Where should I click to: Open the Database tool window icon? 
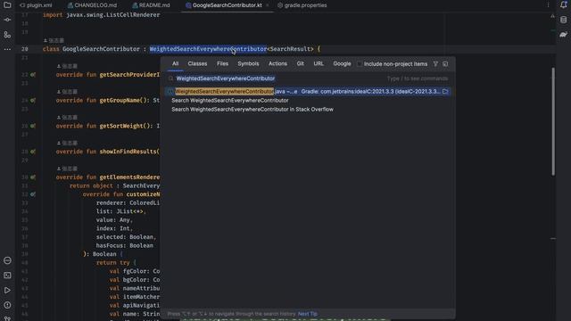point(563,20)
